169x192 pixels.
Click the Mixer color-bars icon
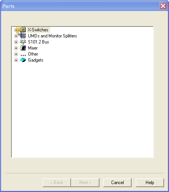click(x=23, y=48)
